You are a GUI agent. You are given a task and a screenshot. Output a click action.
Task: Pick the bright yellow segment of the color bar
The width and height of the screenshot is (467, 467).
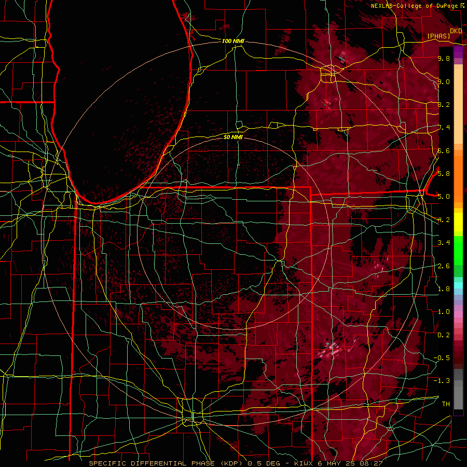[x=458, y=222]
